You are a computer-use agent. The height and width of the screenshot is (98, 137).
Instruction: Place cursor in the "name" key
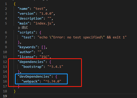(24, 9)
